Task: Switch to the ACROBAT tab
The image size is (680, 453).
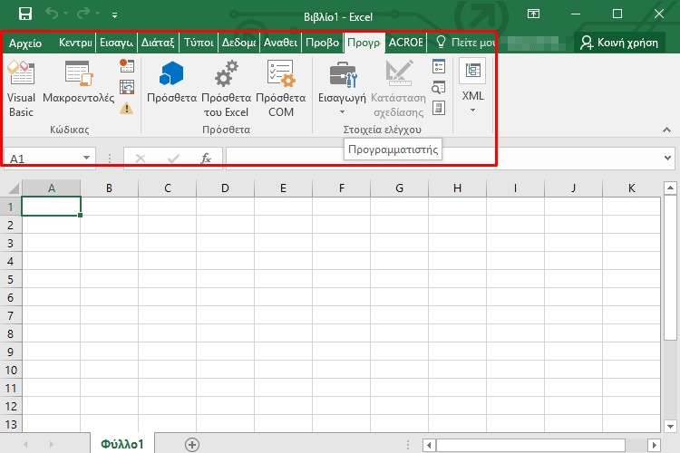Action: pyautogui.click(x=406, y=43)
